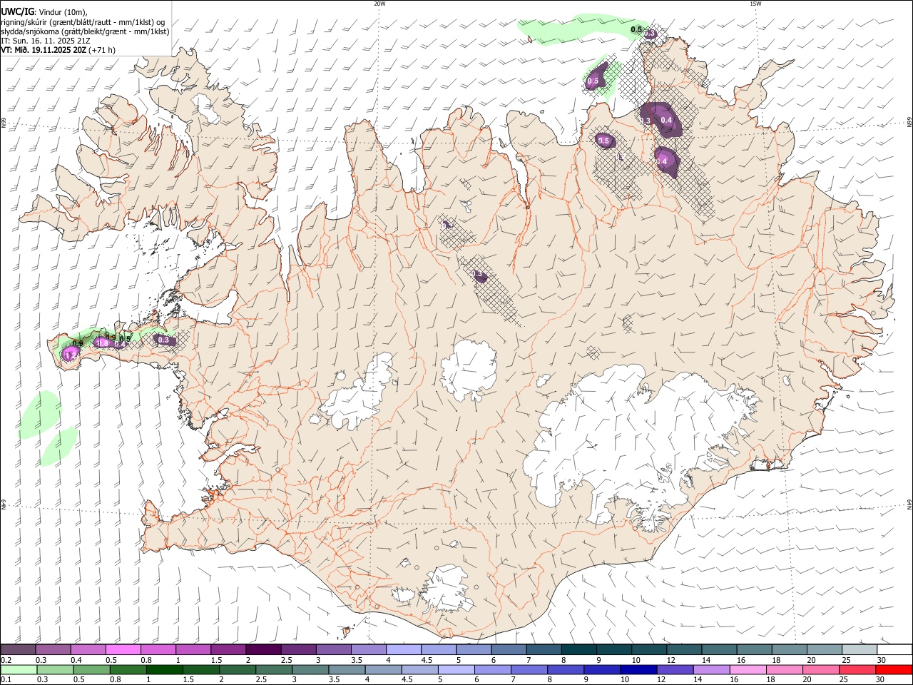913x685 pixels.
Task: Click the lavender swatch between 4 and 4.5 in the upper legend
Action: [x=403, y=650]
